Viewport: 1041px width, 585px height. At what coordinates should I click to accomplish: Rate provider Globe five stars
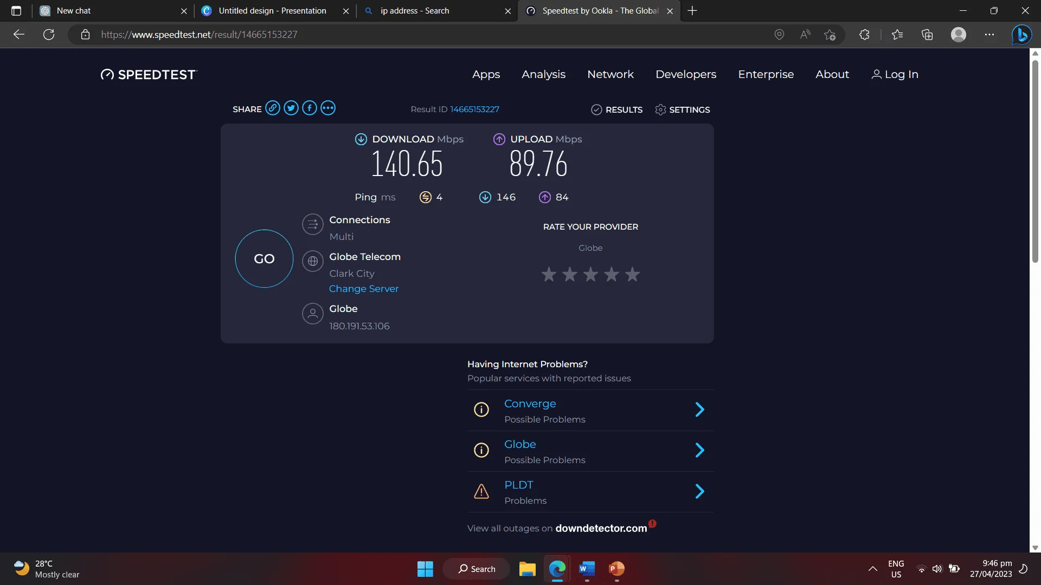632,275
